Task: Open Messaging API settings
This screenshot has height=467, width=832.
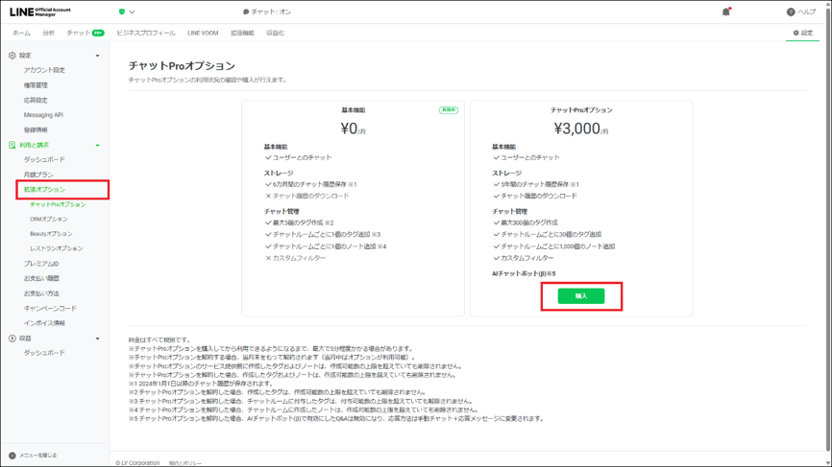Action: point(43,115)
